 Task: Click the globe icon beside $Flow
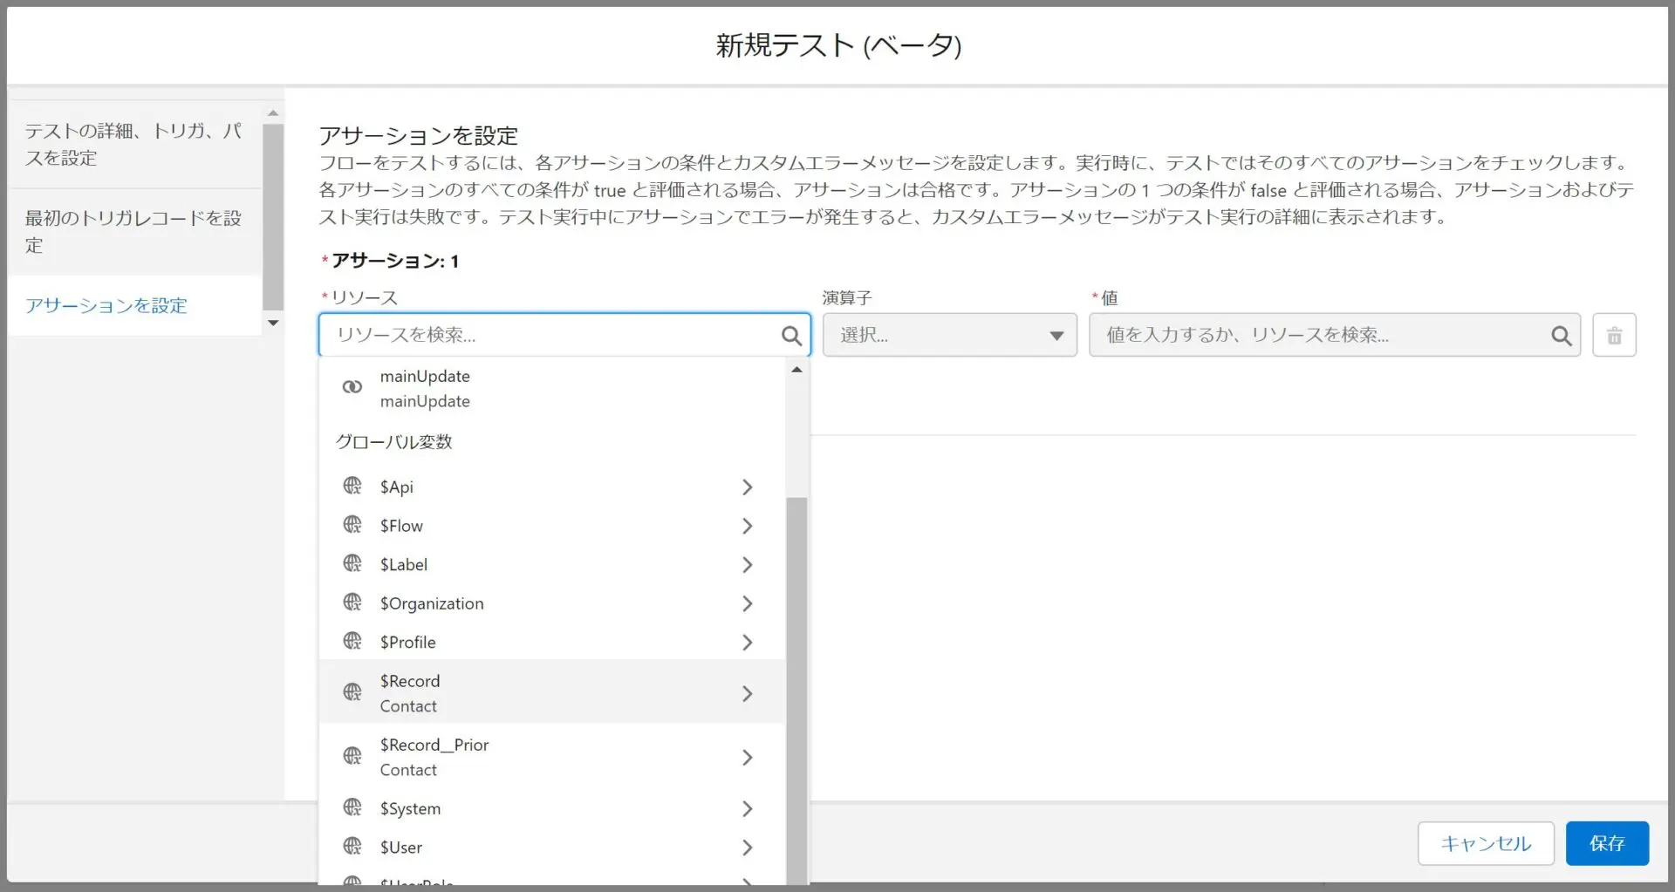pos(352,525)
